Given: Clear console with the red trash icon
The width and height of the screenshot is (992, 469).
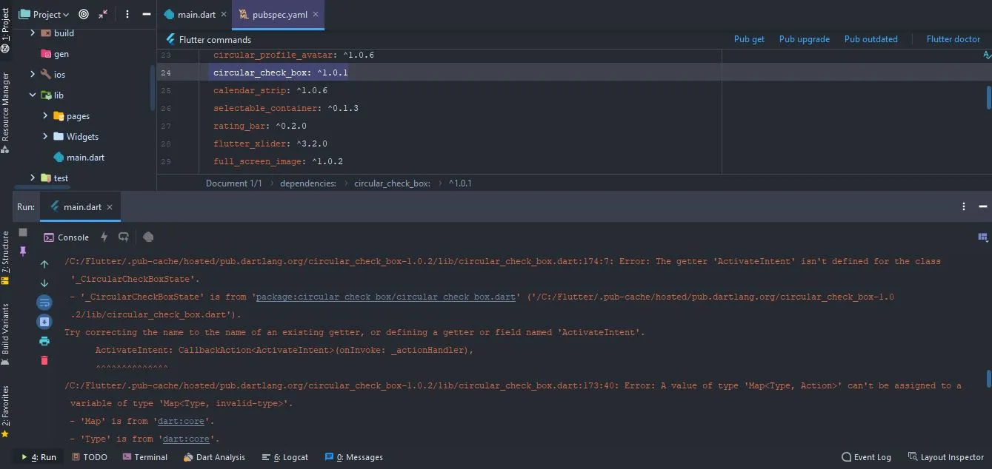Looking at the screenshot, I should pyautogui.click(x=44, y=360).
